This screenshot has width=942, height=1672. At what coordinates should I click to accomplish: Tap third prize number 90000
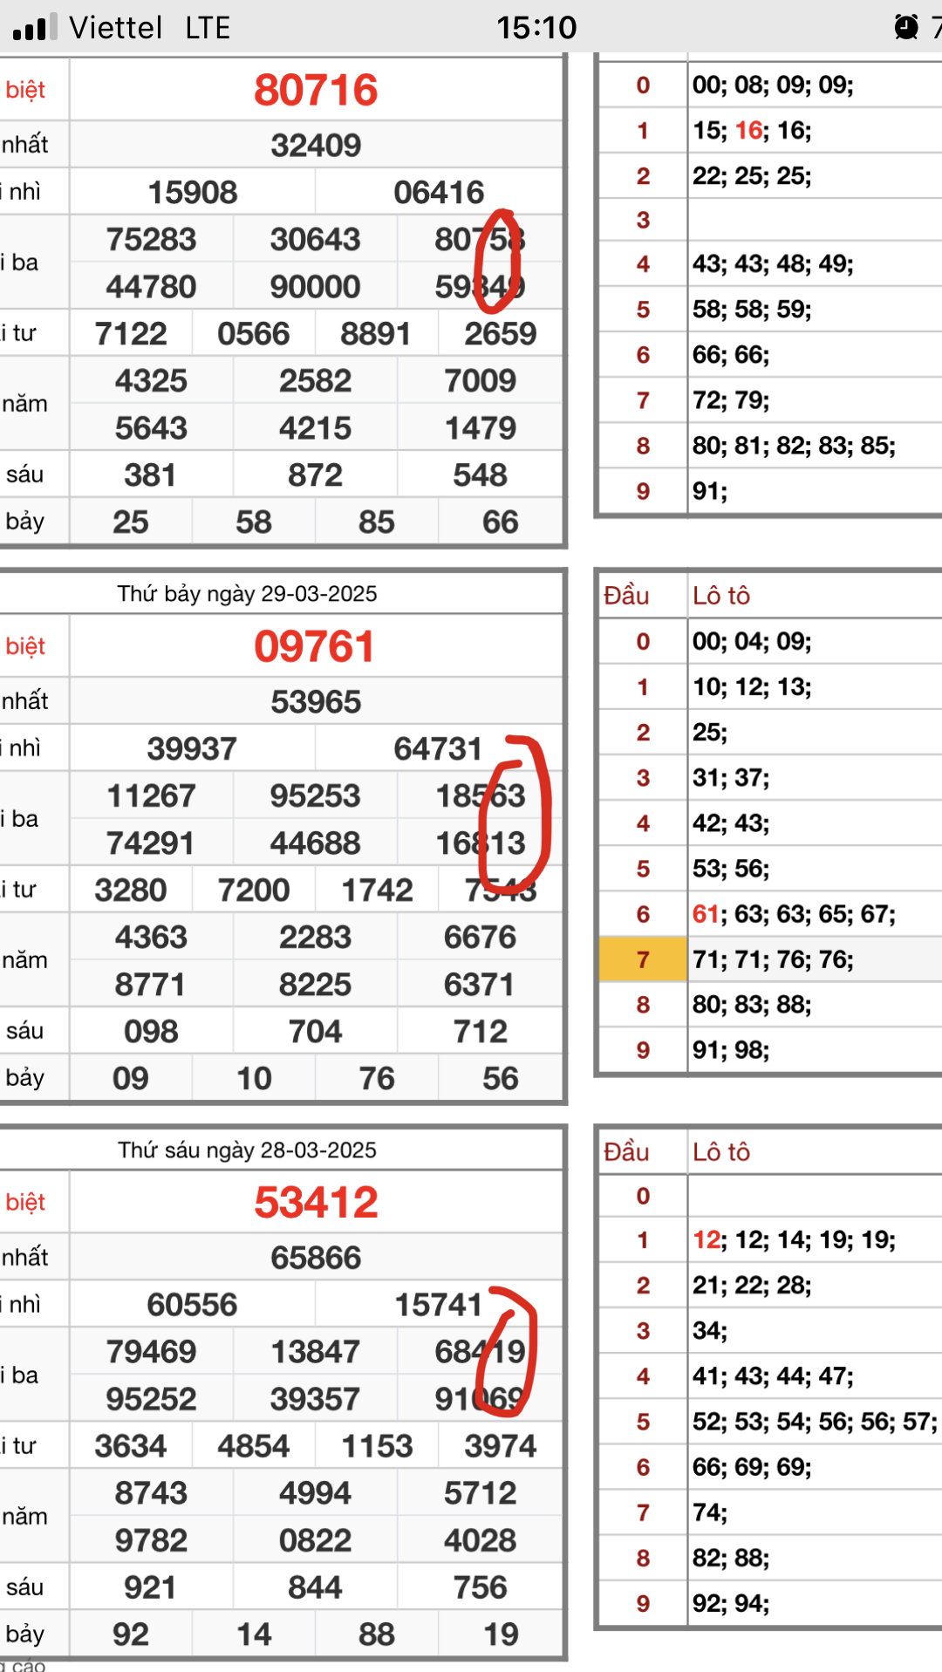[x=315, y=287]
